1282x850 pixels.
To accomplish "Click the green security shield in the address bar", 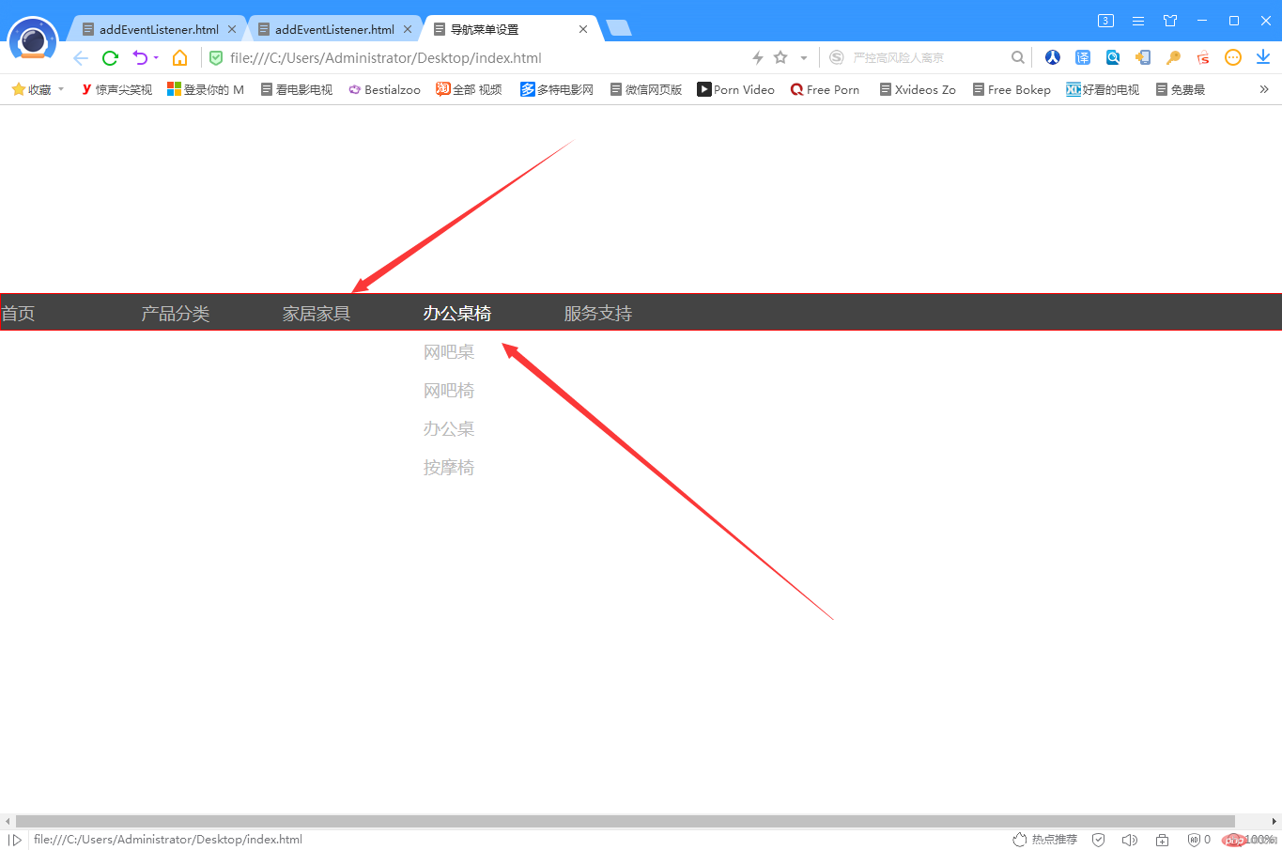I will (x=216, y=58).
